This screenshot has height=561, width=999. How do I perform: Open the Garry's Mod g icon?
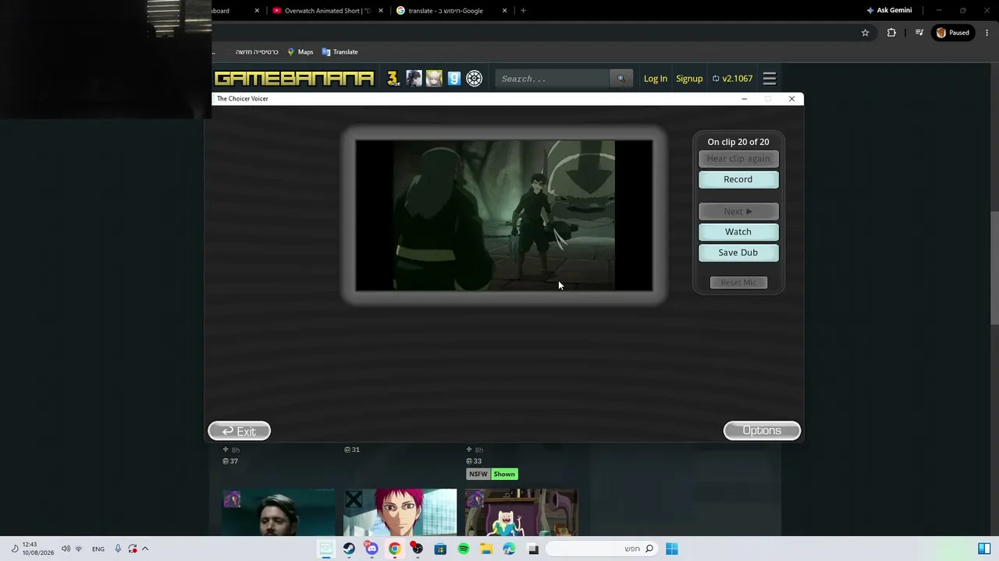point(454,79)
